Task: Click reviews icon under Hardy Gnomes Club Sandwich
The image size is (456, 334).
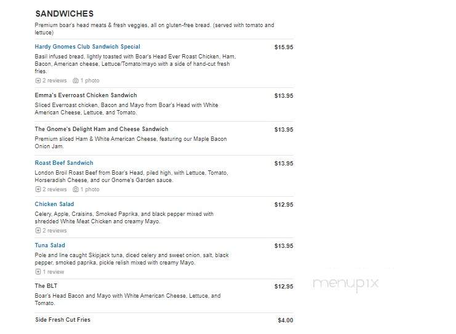Action: [x=38, y=81]
